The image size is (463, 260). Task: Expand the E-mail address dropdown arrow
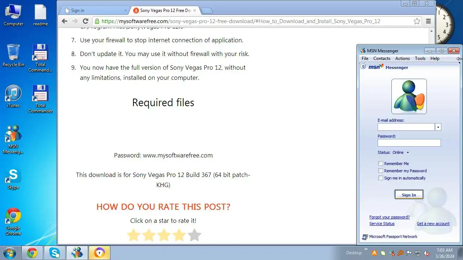pyautogui.click(x=438, y=127)
